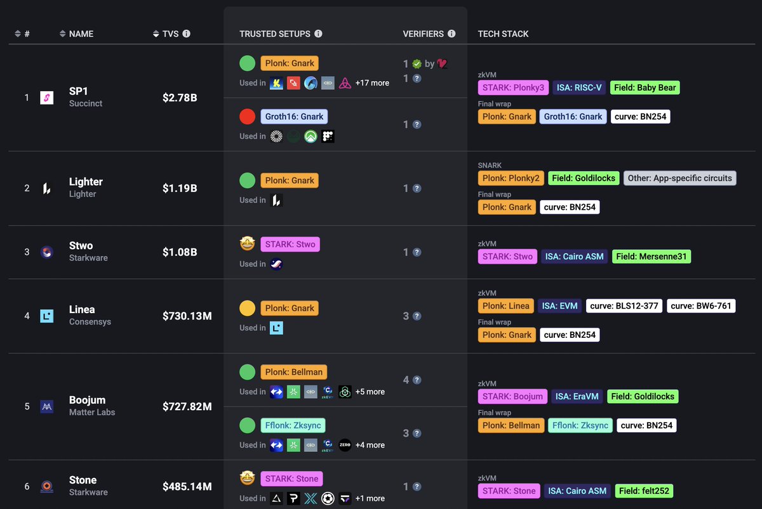
Task: Click the red heart attester icon after 'by'
Action: [443, 63]
